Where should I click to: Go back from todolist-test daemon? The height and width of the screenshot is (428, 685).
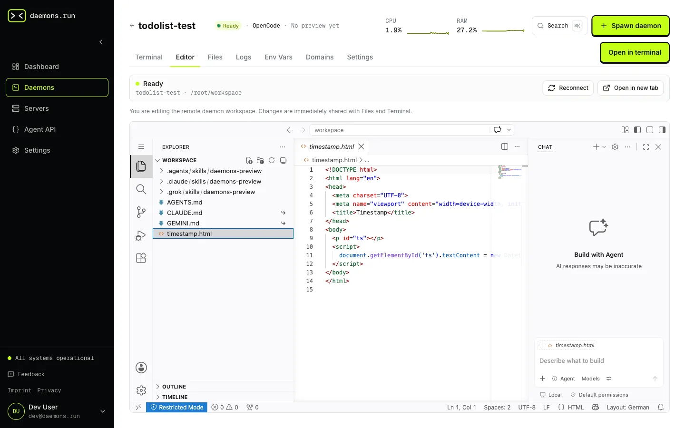pyautogui.click(x=132, y=26)
